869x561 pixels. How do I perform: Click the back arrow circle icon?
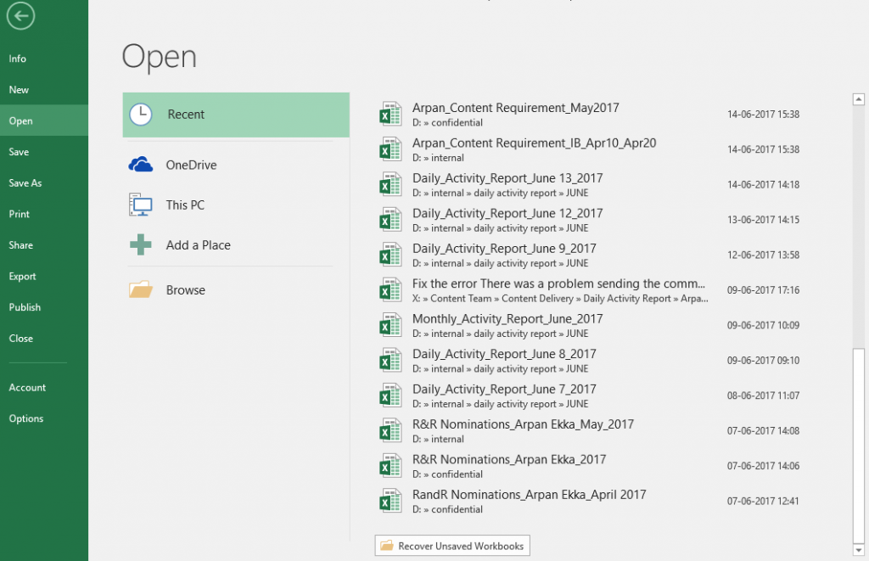click(21, 15)
